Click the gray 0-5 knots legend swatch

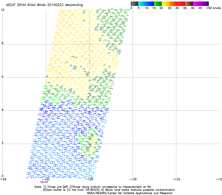[135, 4]
